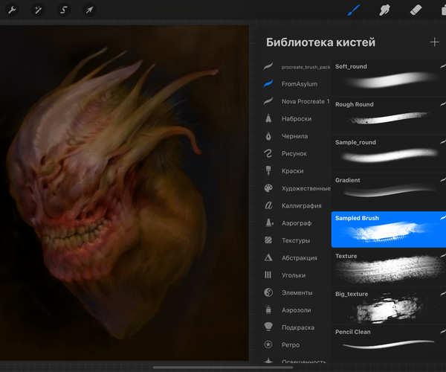The image size is (446, 372).
Task: Click hatched square icon beside Текстуры
Action: click(268, 240)
